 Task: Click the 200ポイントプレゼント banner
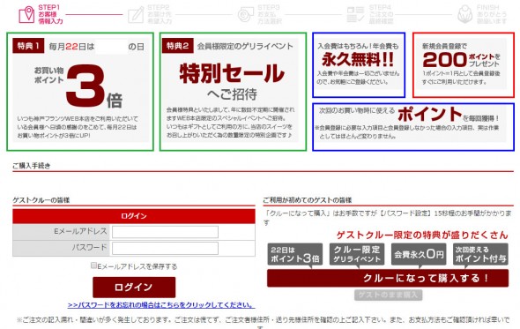point(464,65)
